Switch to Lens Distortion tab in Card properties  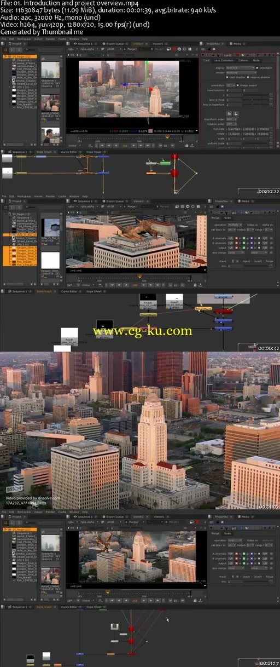pyautogui.click(x=224, y=60)
